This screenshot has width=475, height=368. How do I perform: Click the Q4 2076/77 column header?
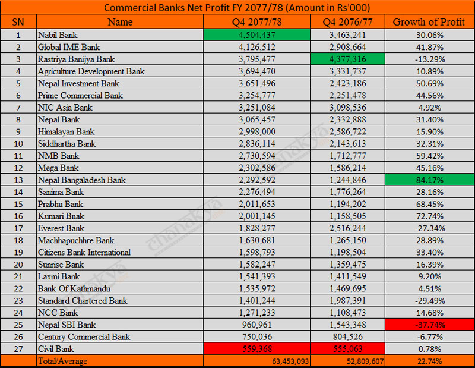pos(347,22)
